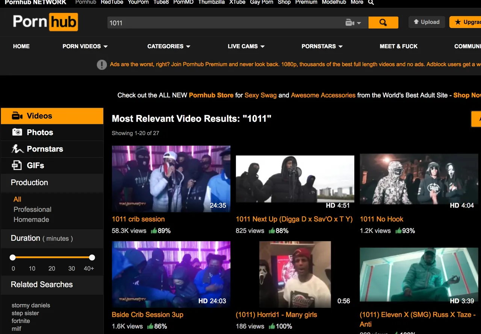Click the Videos camera icon in sidebar
This screenshot has width=481, height=334.
click(17, 116)
